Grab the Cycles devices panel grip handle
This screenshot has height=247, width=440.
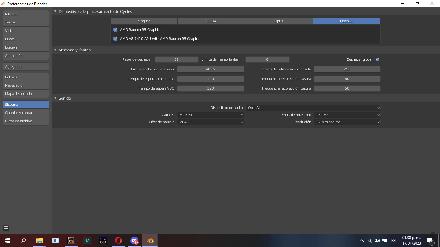click(x=435, y=12)
